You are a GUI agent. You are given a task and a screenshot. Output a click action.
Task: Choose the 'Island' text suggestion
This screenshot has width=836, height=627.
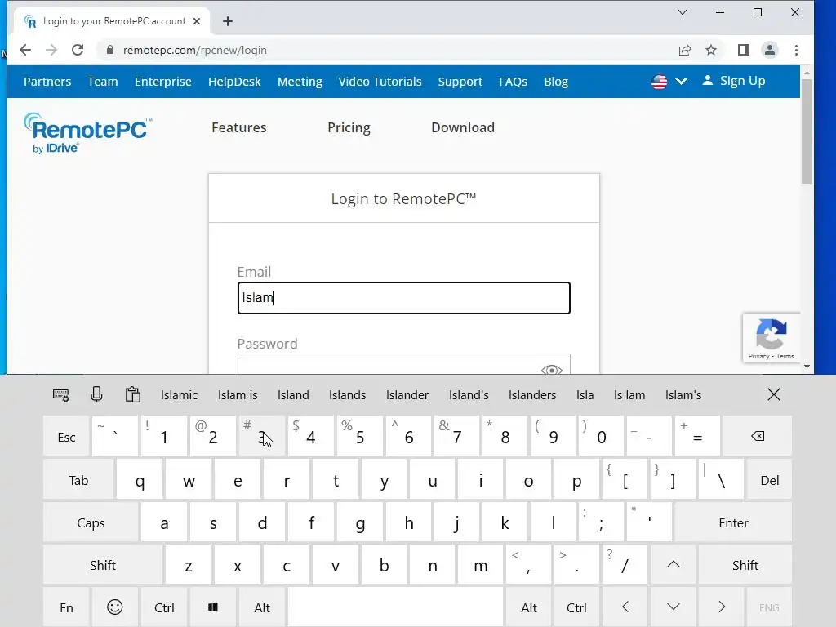(293, 395)
